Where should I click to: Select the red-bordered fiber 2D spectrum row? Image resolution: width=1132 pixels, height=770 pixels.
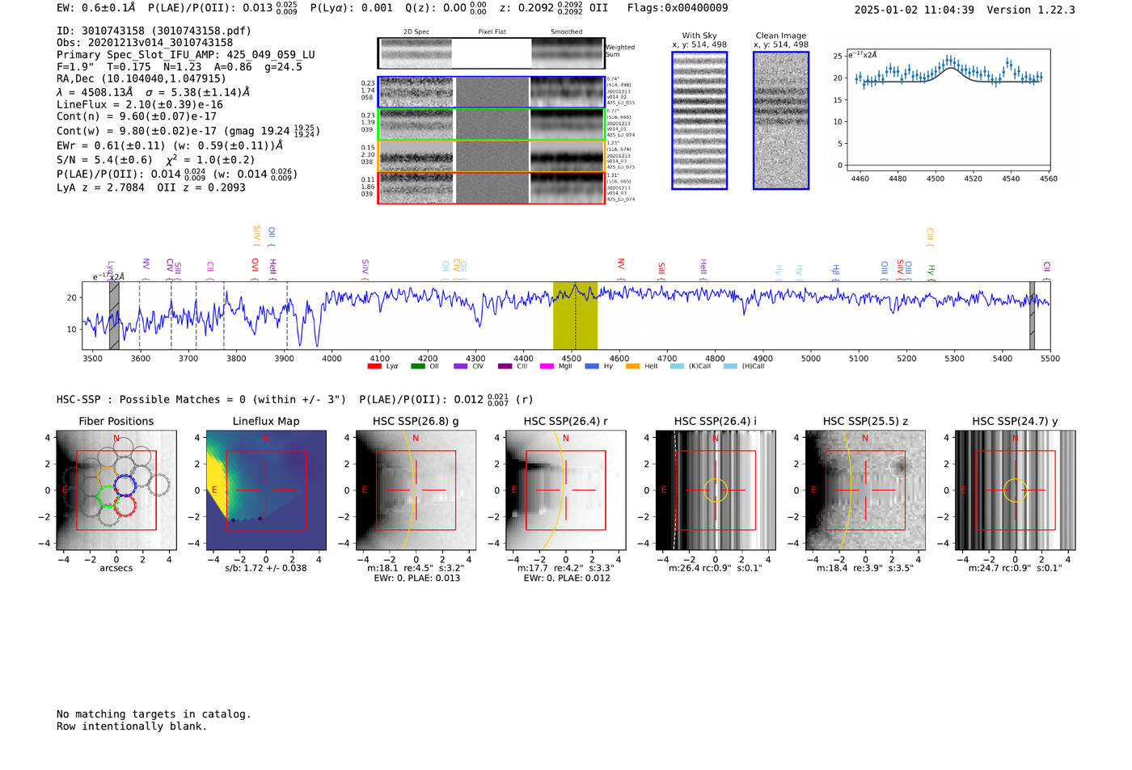click(x=492, y=187)
